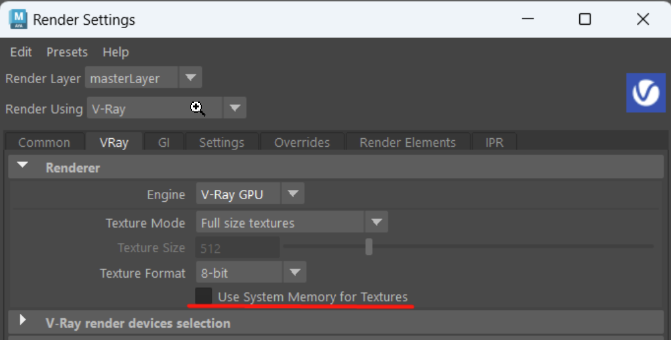Switch to the Overrides tab
This screenshot has height=340, width=671.
(x=302, y=142)
